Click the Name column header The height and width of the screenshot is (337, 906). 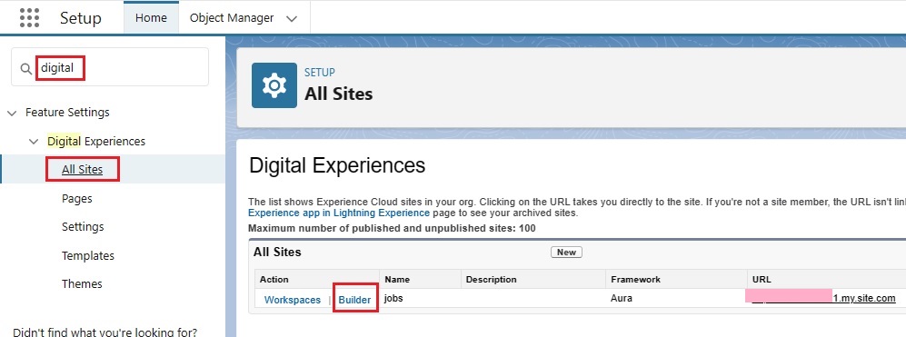point(397,279)
